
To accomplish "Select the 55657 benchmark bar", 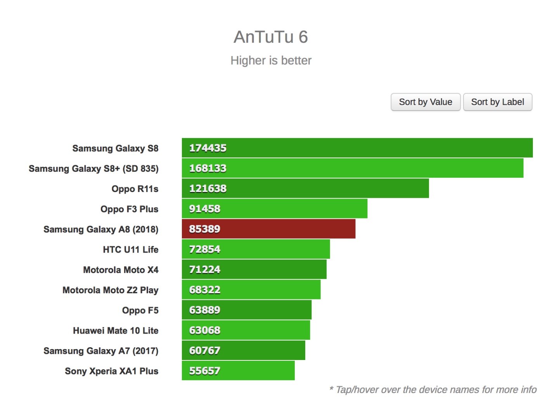I will (x=238, y=370).
